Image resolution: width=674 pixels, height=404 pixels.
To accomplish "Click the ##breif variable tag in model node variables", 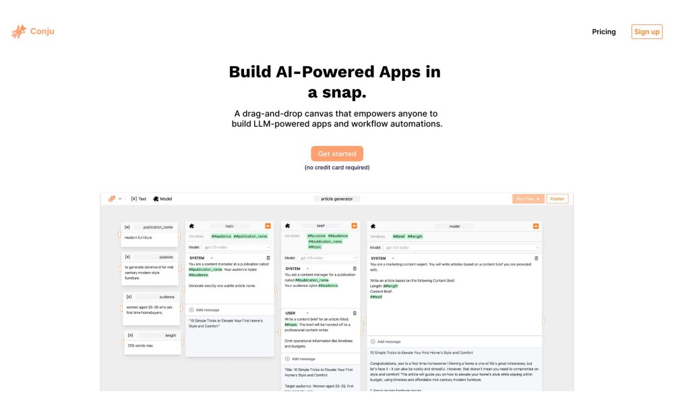I will point(399,236).
